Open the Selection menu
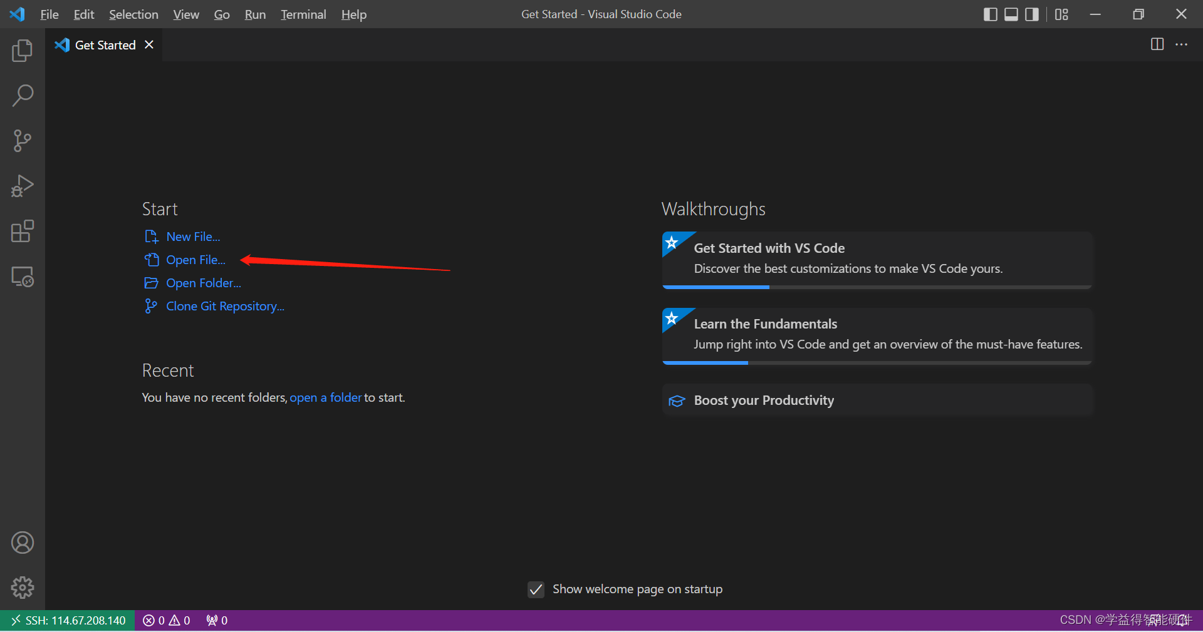 (133, 14)
